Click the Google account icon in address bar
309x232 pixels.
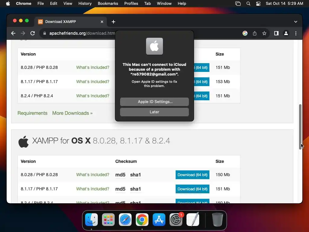[245, 33]
